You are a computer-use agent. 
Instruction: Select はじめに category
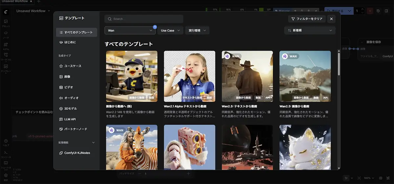click(x=77, y=42)
